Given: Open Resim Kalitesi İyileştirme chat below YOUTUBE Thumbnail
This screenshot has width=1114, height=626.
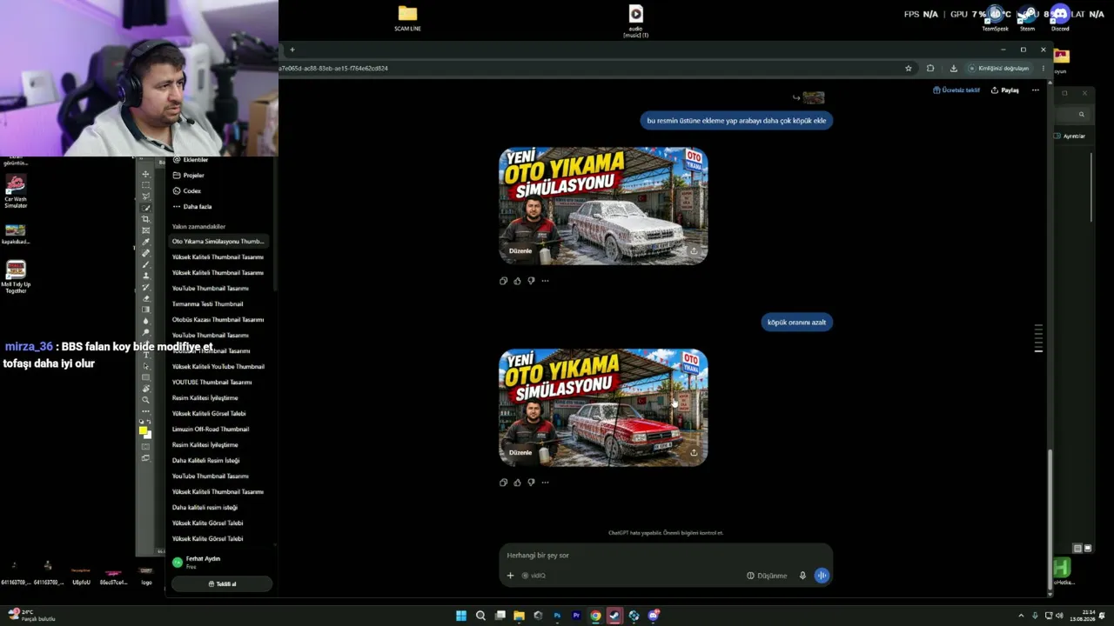Looking at the screenshot, I should click(205, 398).
